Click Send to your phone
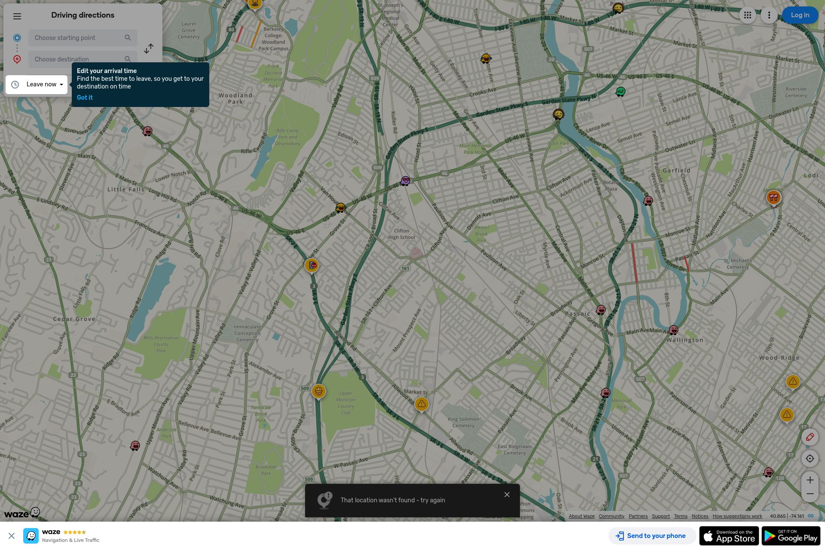Viewport: 825px width, 550px height. coord(651,536)
